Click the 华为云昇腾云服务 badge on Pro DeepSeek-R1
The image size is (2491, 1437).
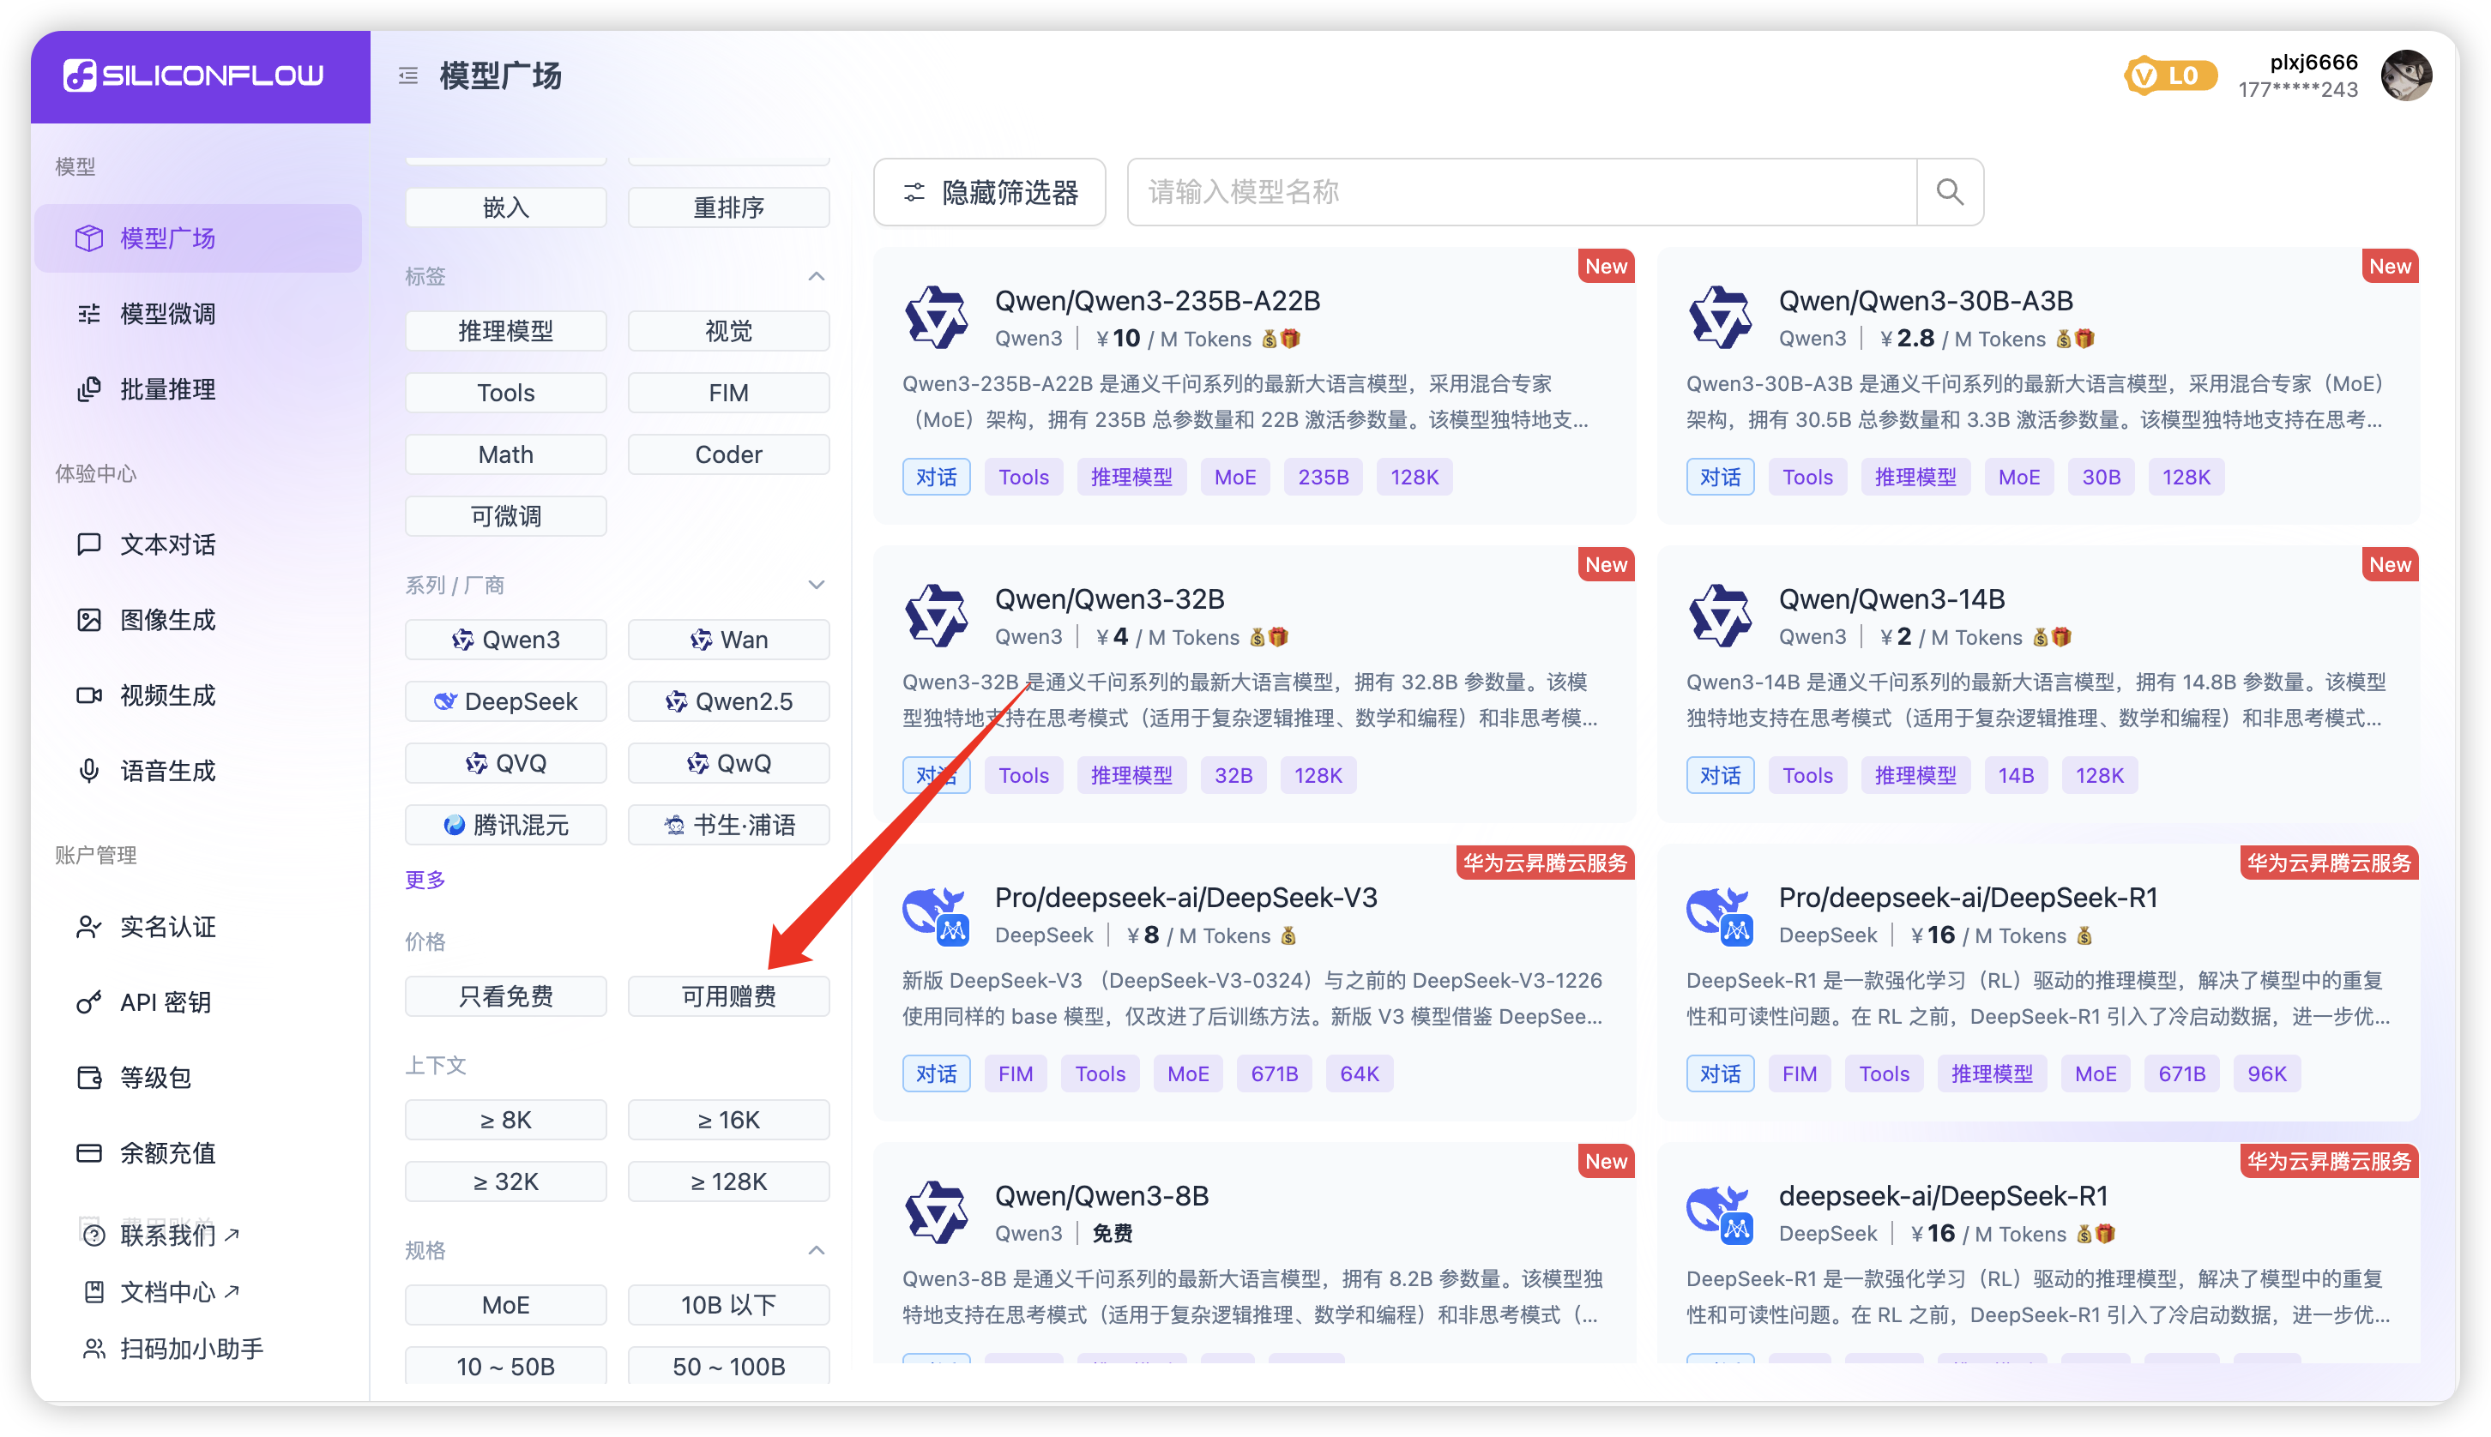coord(2328,863)
